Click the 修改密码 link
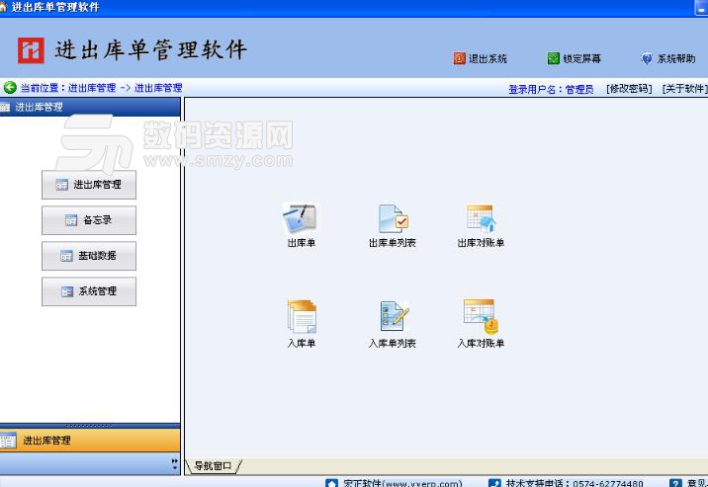 (629, 89)
